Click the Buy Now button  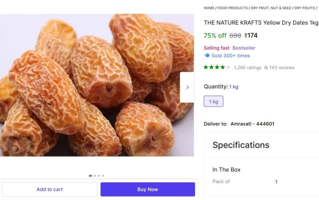point(148,189)
